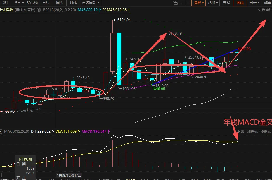Screen dimensions: 272x180
Task: Close bottom panel with X icon
Action: point(1,175)
